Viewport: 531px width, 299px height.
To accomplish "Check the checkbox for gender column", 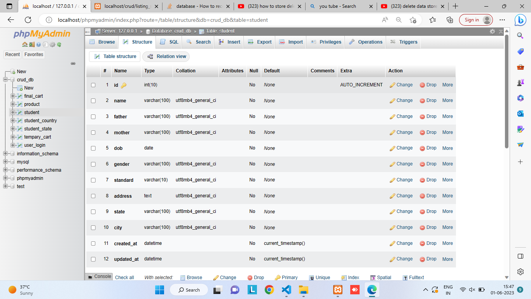I will click(93, 164).
